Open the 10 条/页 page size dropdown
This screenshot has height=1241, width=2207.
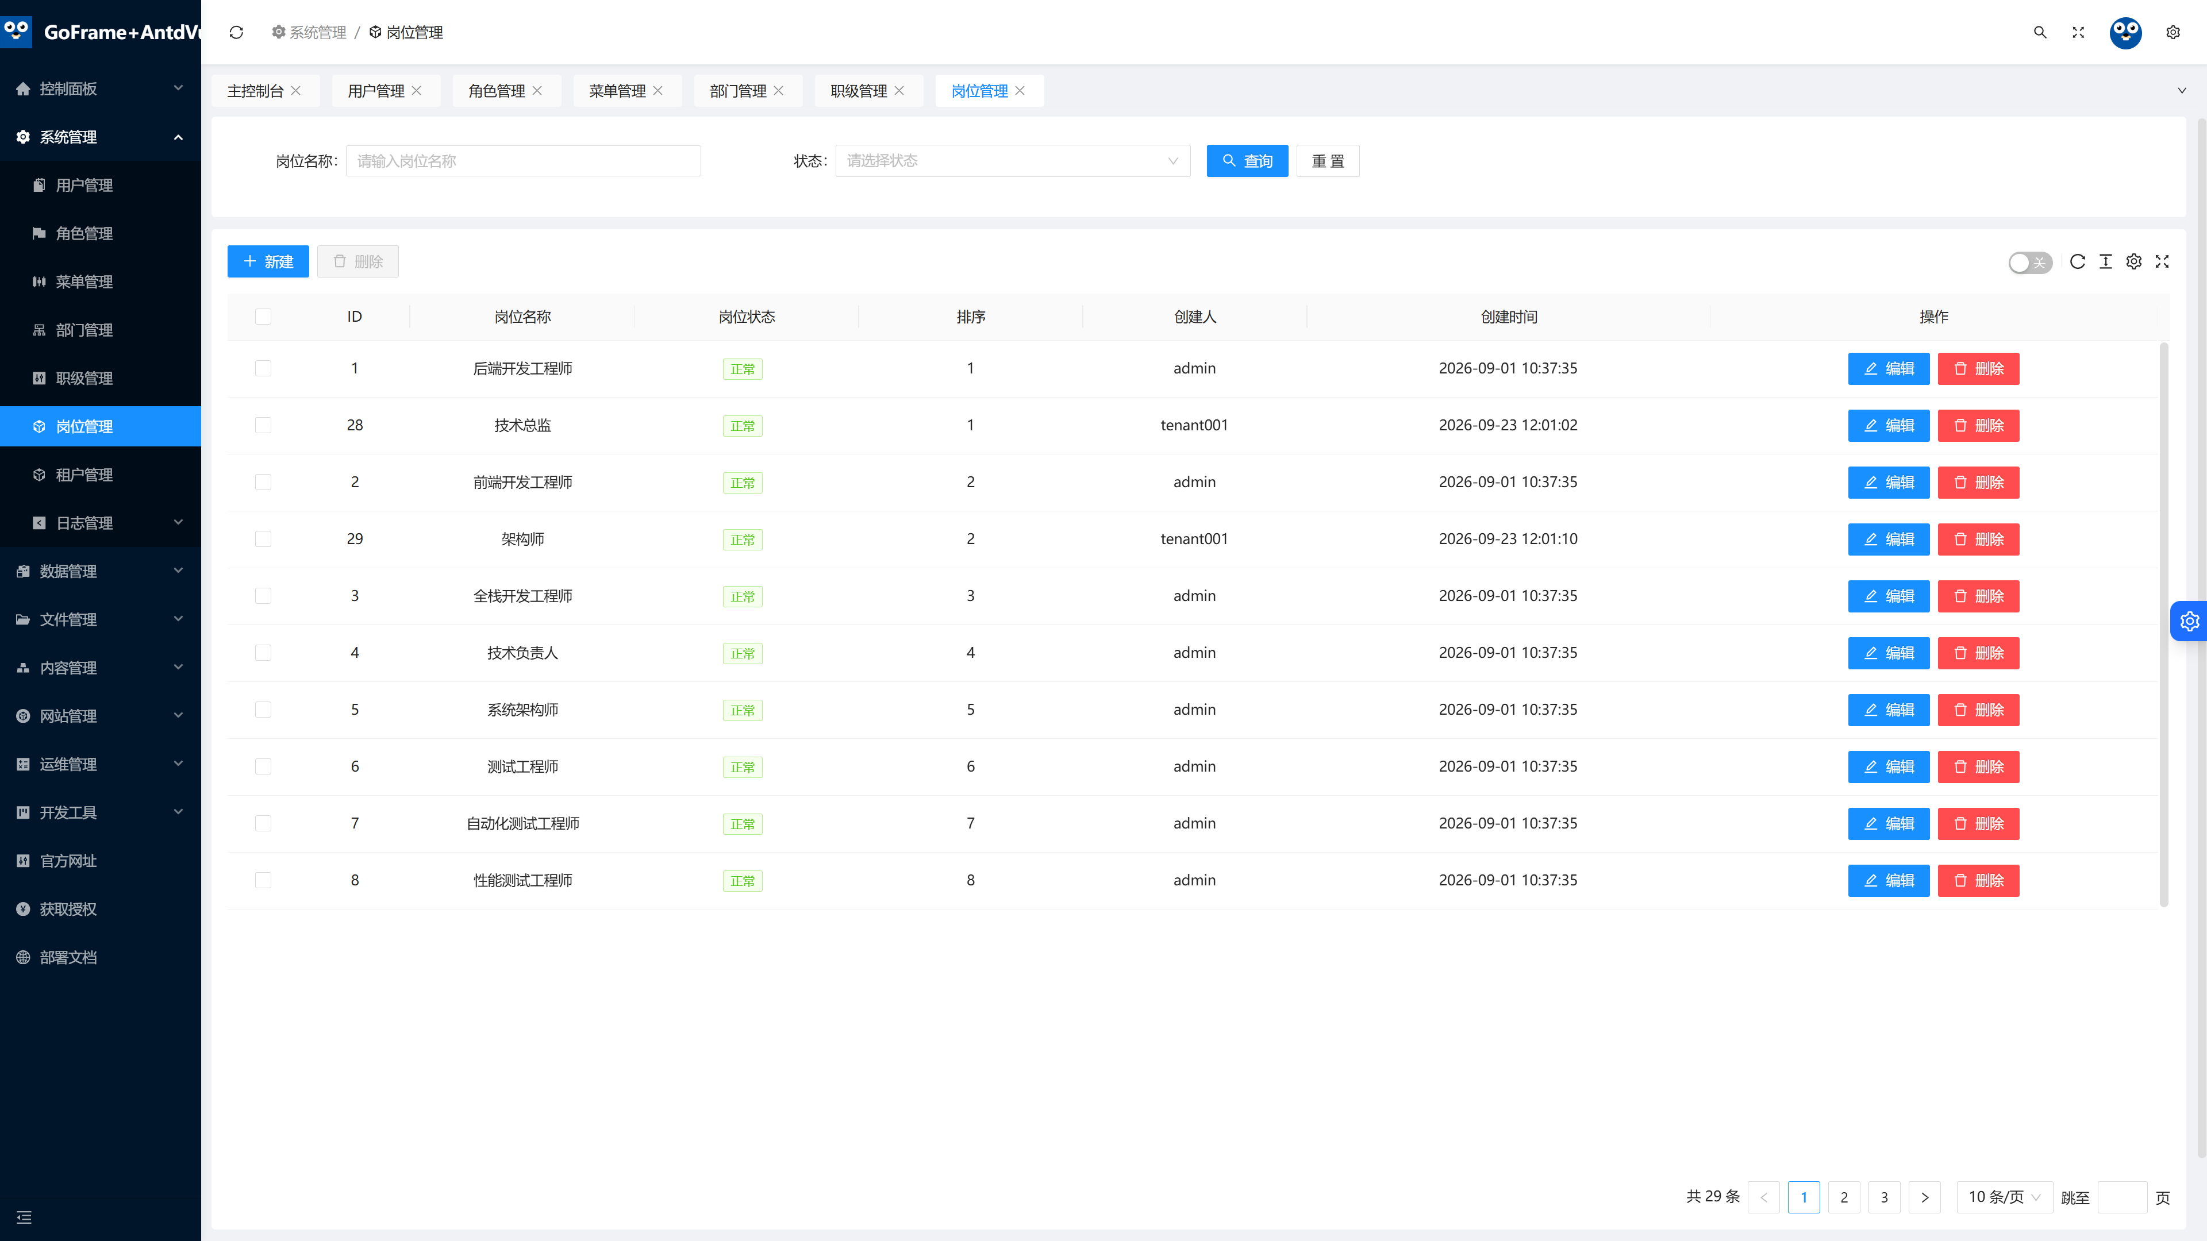pyautogui.click(x=2004, y=1196)
